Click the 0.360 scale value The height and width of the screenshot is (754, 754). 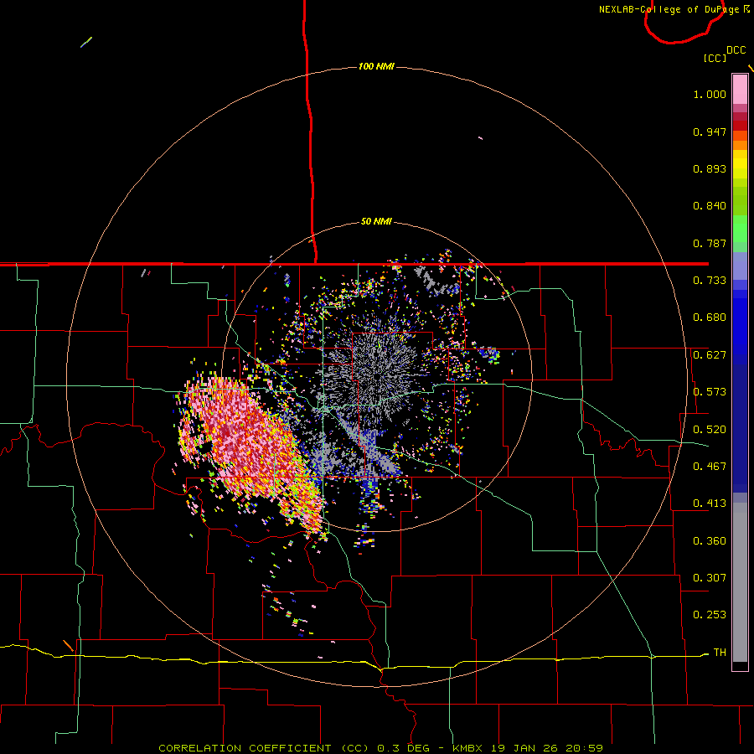[x=710, y=541]
